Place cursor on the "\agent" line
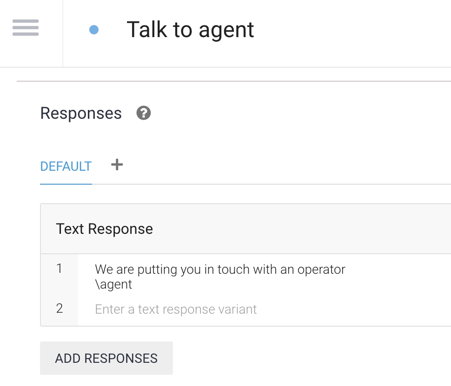This screenshot has width=451, height=386. [114, 284]
